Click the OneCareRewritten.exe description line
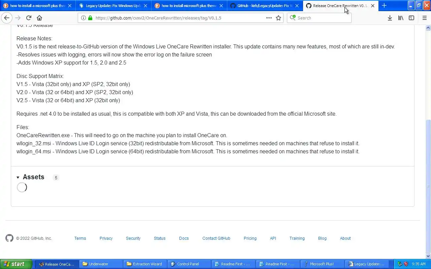This screenshot has width=431, height=269. [x=122, y=135]
